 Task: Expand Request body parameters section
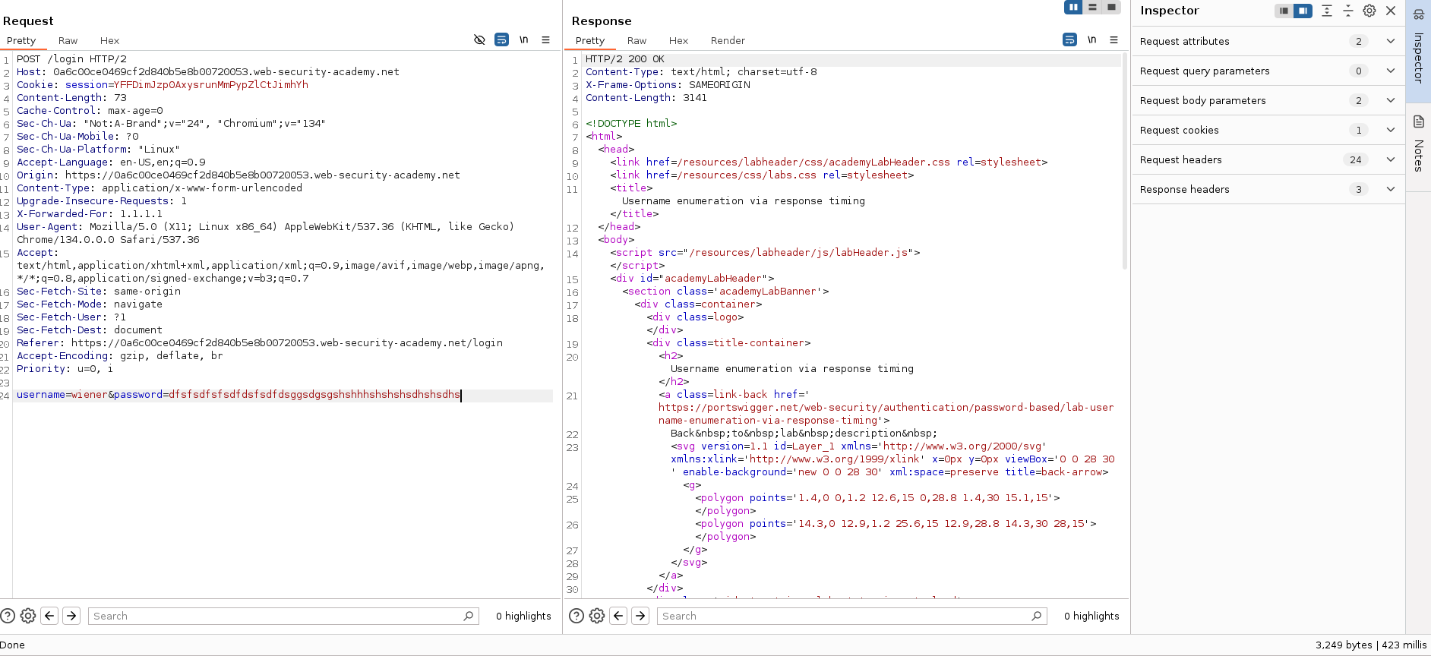tap(1390, 100)
